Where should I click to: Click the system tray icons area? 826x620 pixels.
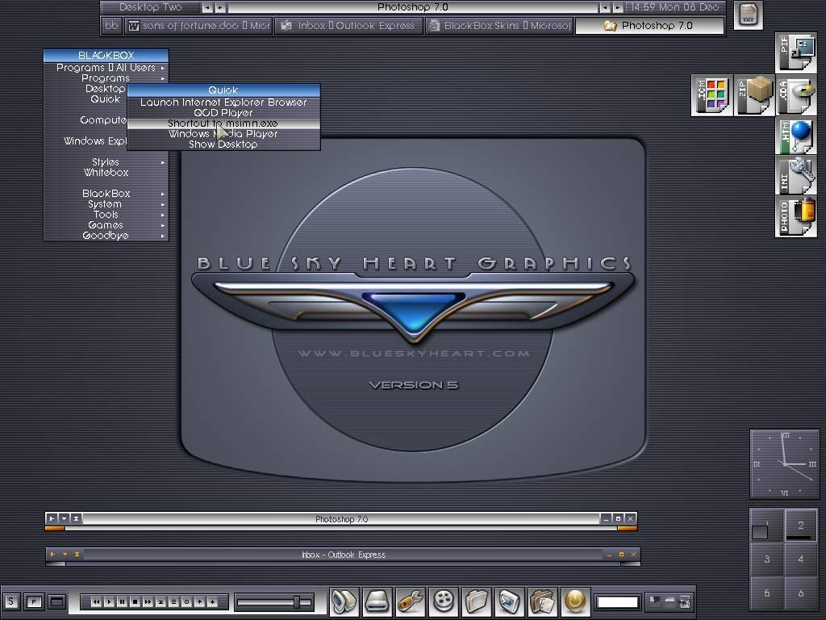pyautogui.click(x=670, y=601)
